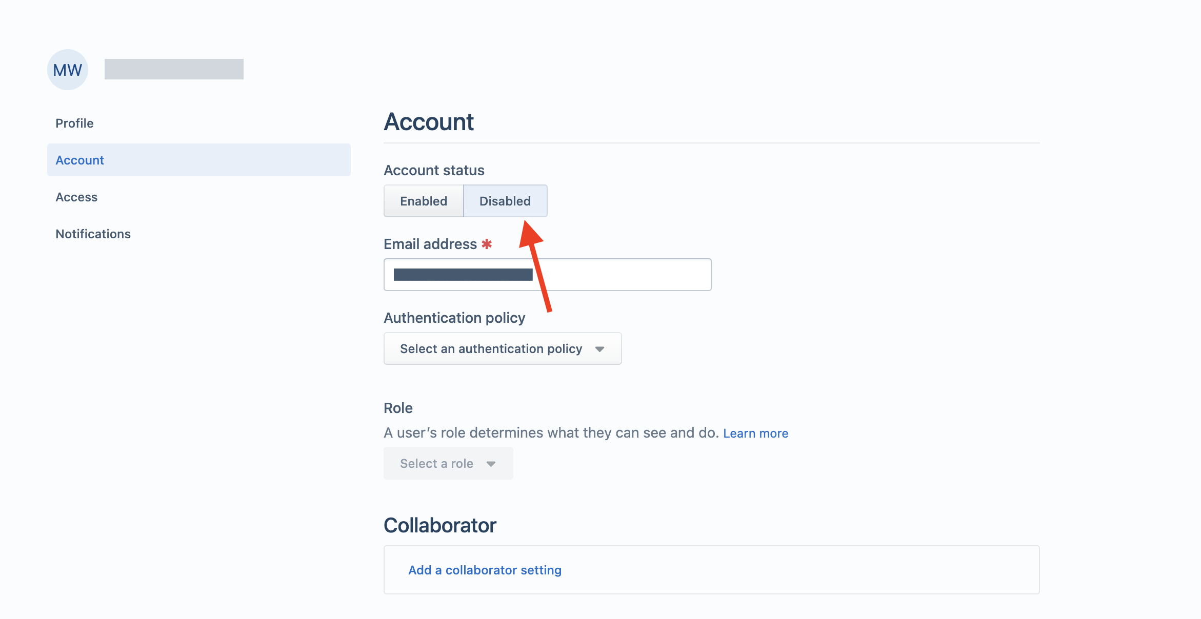
Task: Open the role selector under Role section
Action: click(x=448, y=463)
